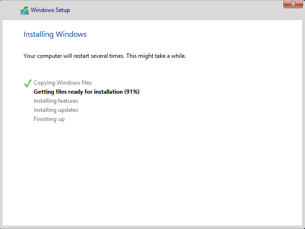Image resolution: width=305 pixels, height=229 pixels.
Task: Select the "Copying Windows files" step
Action: (x=62, y=83)
